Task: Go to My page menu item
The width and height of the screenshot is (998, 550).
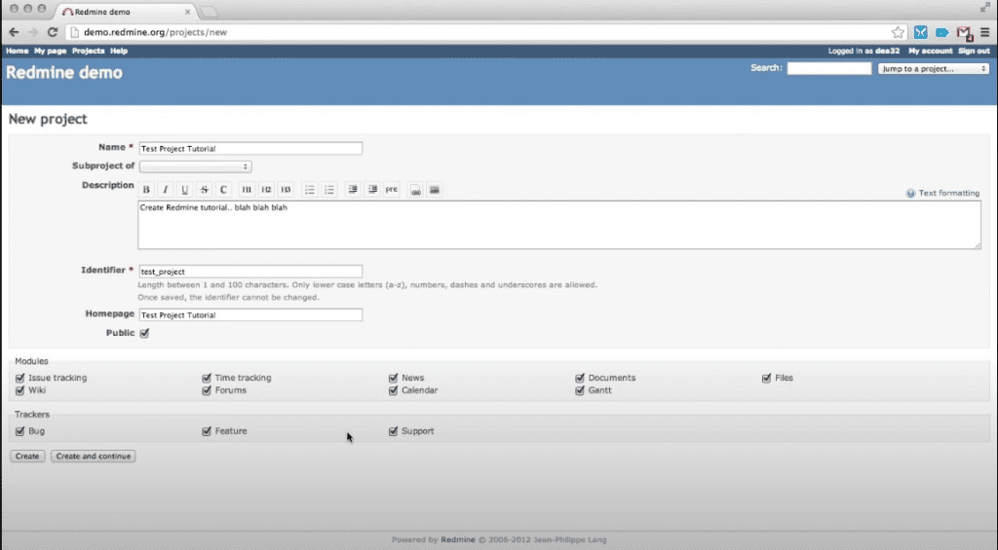Action: pyautogui.click(x=51, y=51)
